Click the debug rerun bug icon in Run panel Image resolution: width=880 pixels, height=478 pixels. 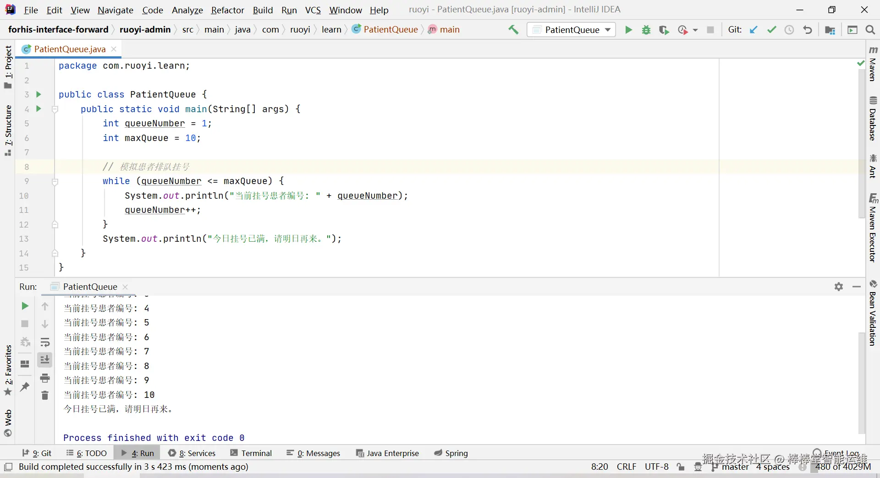click(x=25, y=342)
